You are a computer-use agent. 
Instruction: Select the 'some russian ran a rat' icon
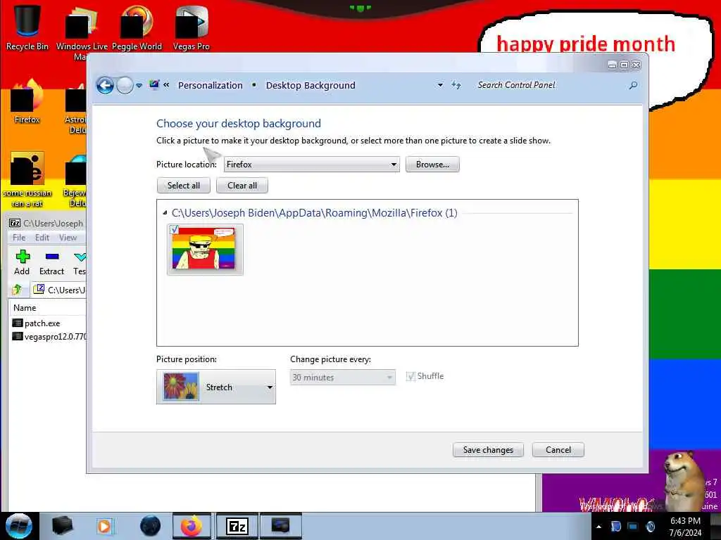[27, 179]
